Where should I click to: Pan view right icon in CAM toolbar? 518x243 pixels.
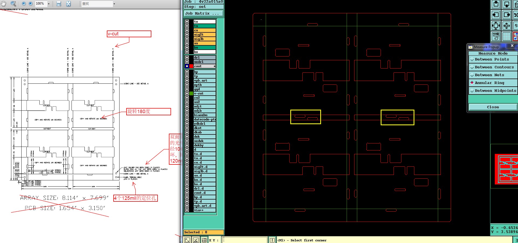[507, 15]
